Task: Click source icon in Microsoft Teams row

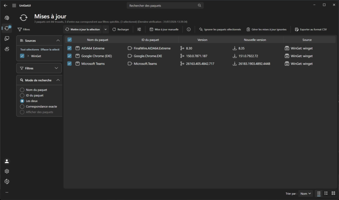Action: click(287, 64)
